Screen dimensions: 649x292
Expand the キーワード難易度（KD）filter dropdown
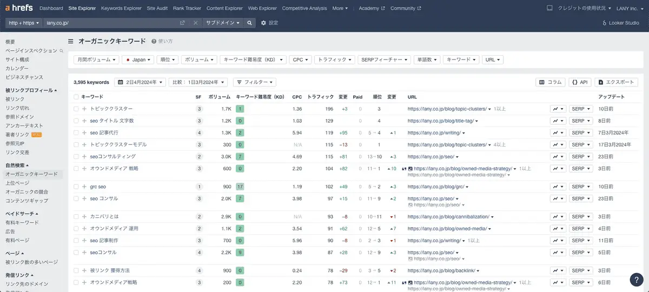pyautogui.click(x=253, y=60)
